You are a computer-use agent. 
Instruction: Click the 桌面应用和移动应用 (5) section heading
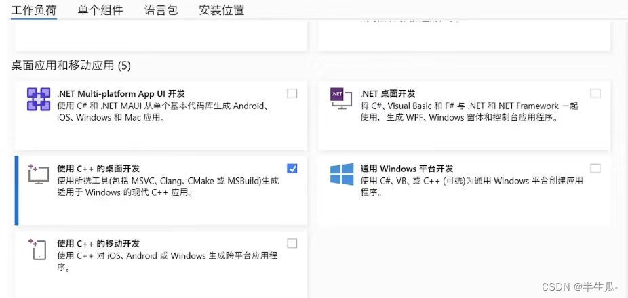tap(71, 66)
